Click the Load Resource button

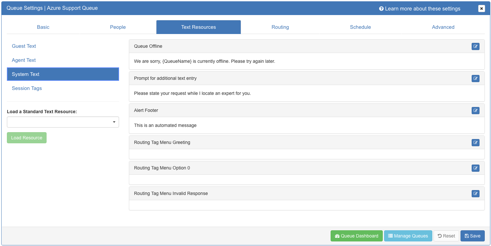[x=27, y=138]
